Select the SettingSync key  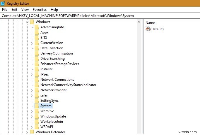click(x=49, y=101)
